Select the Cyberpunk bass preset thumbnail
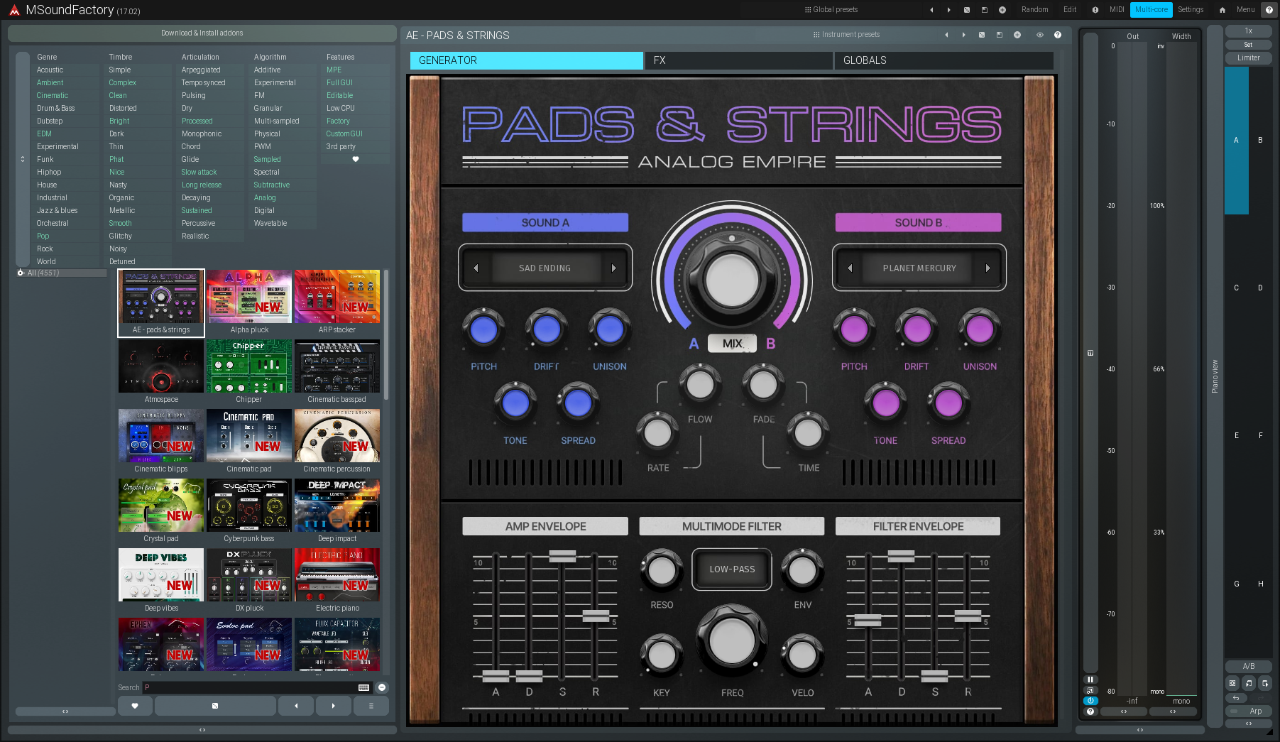The width and height of the screenshot is (1280, 742). [x=248, y=506]
